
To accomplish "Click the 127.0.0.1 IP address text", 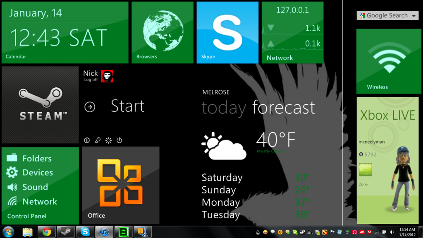I will [292, 10].
